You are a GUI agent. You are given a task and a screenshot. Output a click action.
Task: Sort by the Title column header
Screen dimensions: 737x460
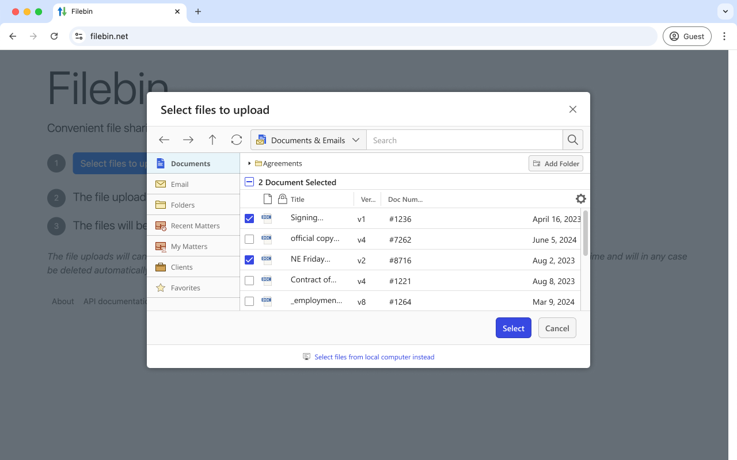click(x=298, y=200)
